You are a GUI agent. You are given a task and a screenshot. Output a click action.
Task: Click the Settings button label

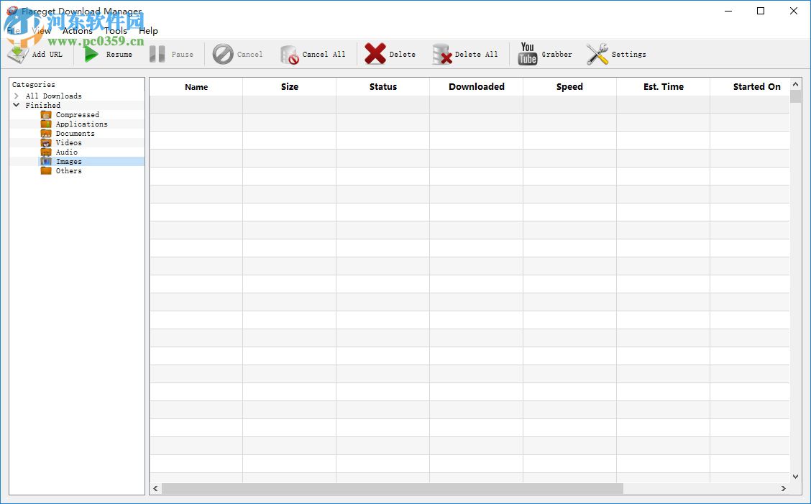[629, 55]
